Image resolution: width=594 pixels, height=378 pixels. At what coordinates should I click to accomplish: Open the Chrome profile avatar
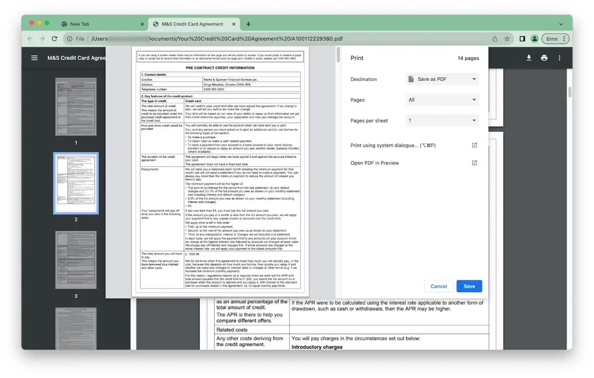(x=534, y=39)
